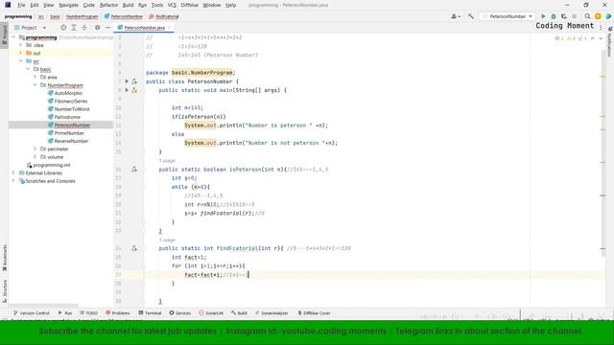This screenshot has width=614, height=345.
Task: Collapse the programming root folder
Action: point(13,37)
